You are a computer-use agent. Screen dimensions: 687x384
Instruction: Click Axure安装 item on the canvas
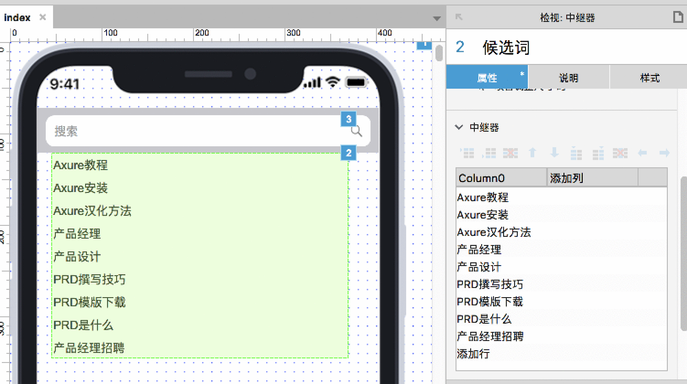(x=81, y=188)
